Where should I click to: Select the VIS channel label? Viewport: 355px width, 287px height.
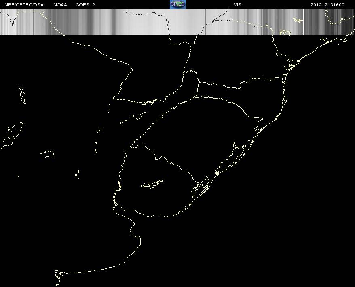coord(237,5)
